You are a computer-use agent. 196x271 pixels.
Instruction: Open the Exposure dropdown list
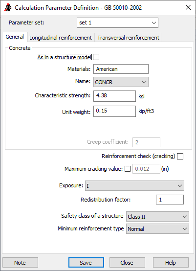(x=134, y=185)
